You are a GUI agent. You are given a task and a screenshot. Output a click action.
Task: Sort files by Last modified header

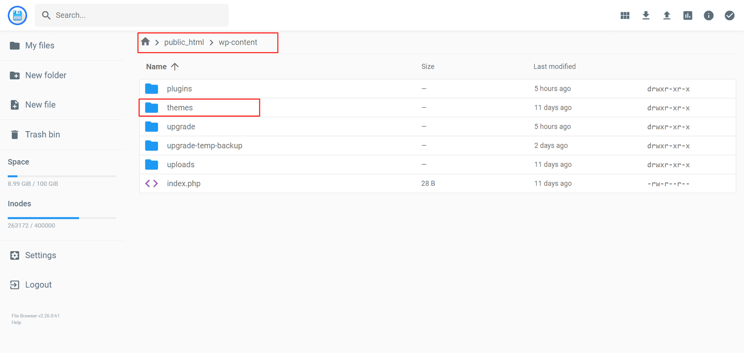pyautogui.click(x=554, y=66)
